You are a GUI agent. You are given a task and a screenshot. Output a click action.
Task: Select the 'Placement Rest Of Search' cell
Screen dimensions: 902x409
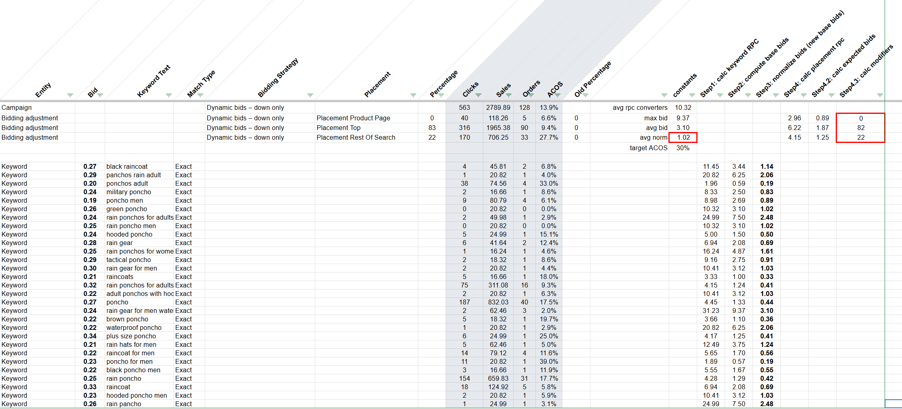coord(367,137)
